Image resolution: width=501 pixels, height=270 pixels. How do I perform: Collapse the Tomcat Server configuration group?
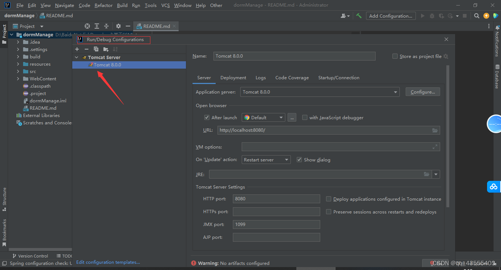click(x=77, y=57)
